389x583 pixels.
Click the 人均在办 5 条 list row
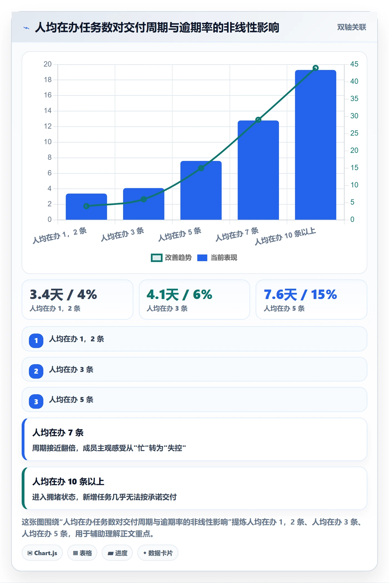194,400
